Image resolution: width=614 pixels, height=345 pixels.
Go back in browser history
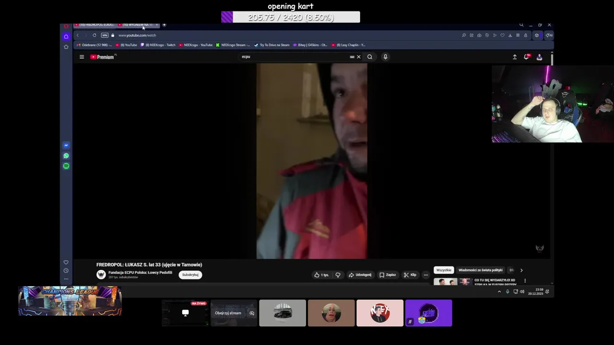click(78, 35)
